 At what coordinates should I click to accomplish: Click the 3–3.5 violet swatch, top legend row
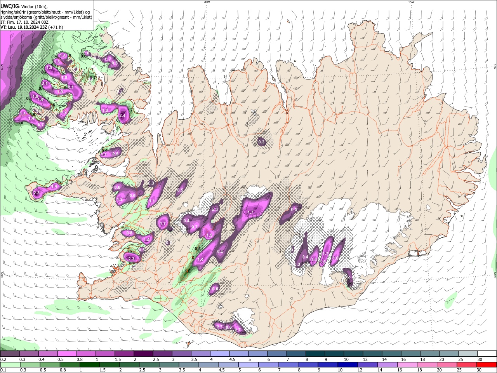click(181, 354)
